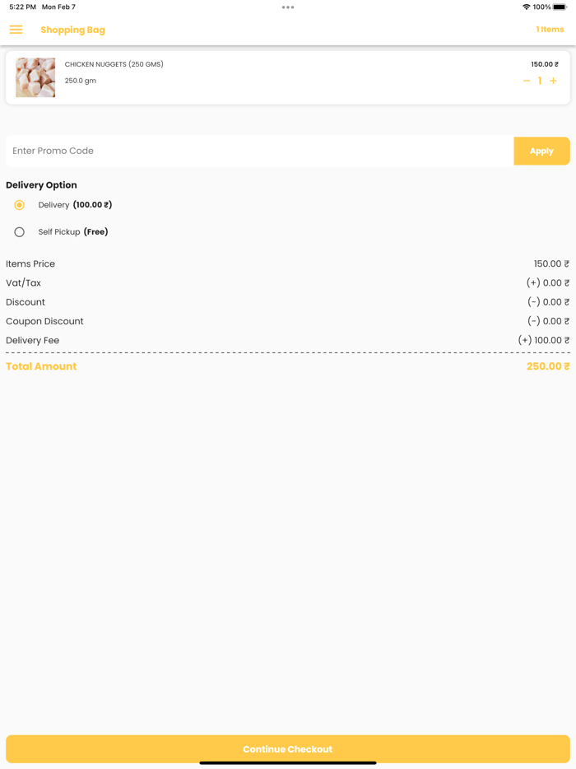The width and height of the screenshot is (576, 769).
Task: Apply the promo code
Action: [541, 151]
